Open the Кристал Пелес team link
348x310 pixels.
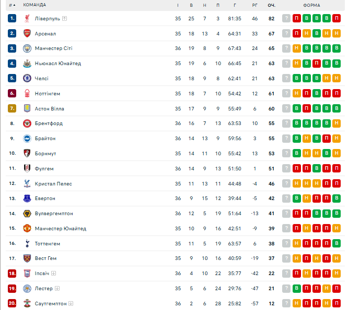pyautogui.click(x=53, y=183)
